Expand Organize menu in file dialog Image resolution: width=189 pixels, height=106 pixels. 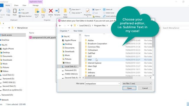pos(64,31)
